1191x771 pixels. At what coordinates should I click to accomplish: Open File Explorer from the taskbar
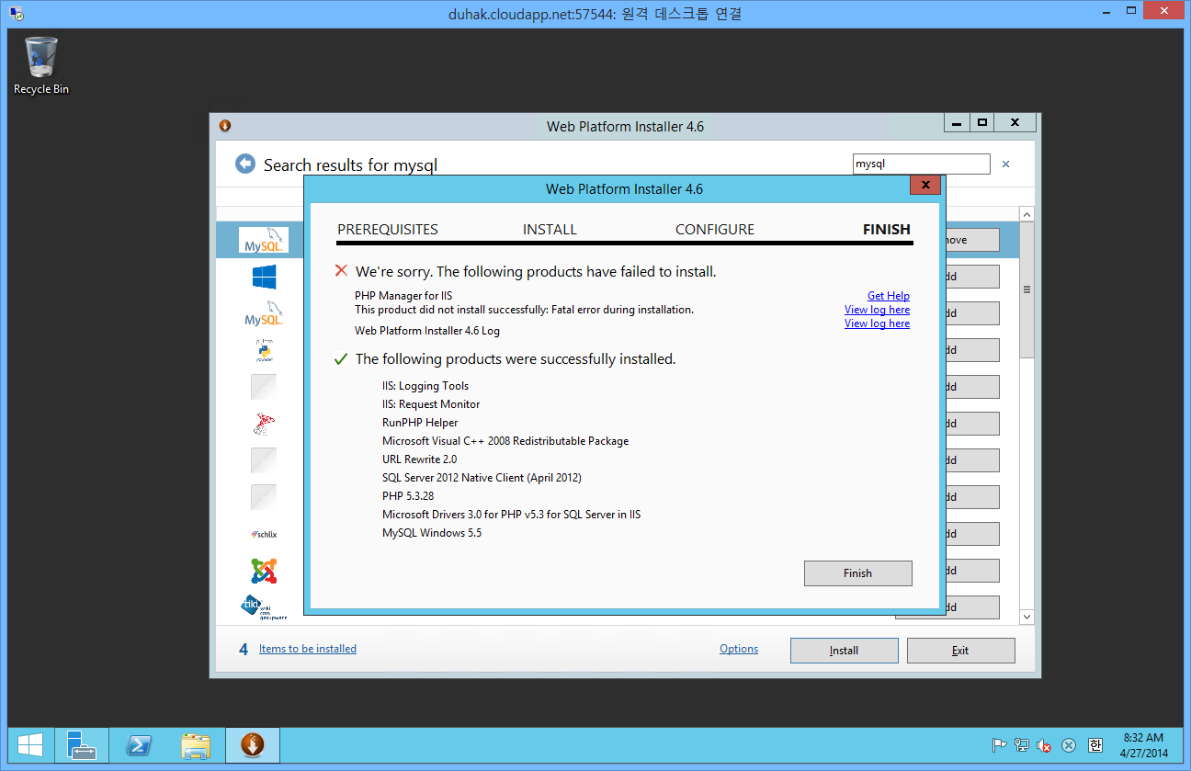coord(196,745)
